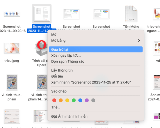This screenshot has height=128, width=160.
Task: Open the 'Thẻ...' tags option
Action: [95, 107]
